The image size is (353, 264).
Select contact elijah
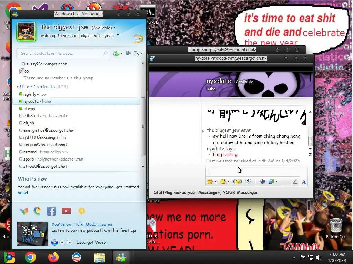27,123
